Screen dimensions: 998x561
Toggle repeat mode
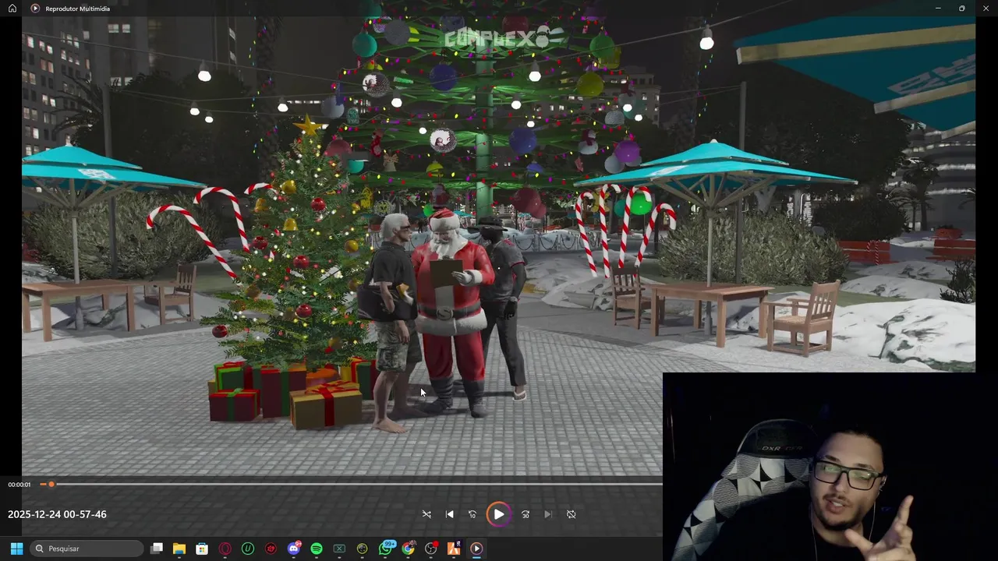click(572, 514)
